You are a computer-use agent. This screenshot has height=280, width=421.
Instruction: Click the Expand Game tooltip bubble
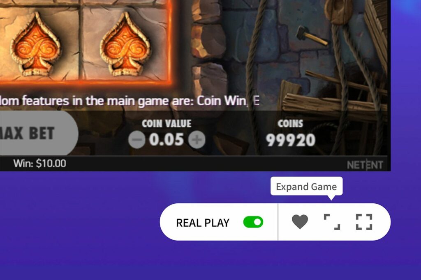pyautogui.click(x=306, y=186)
